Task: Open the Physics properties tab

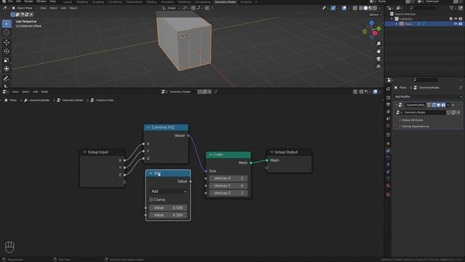Action: tap(388, 165)
